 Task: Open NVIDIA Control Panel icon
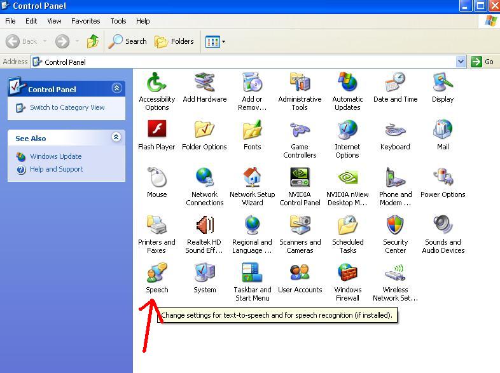pos(300,177)
